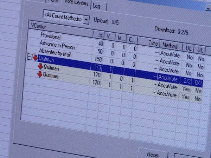Open the All Count Methods dropdown
Screen dimensions: 211x158
[x=63, y=18]
